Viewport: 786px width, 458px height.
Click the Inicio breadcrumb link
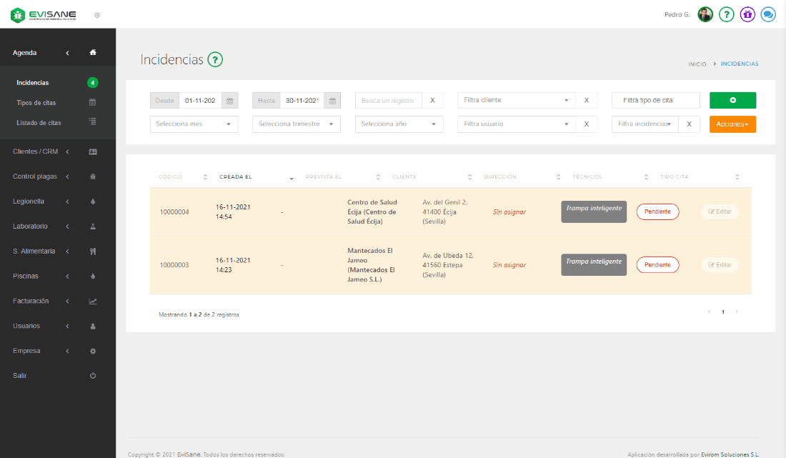click(x=697, y=64)
